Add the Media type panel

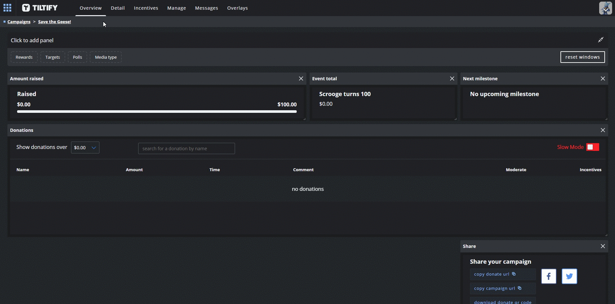coord(106,57)
